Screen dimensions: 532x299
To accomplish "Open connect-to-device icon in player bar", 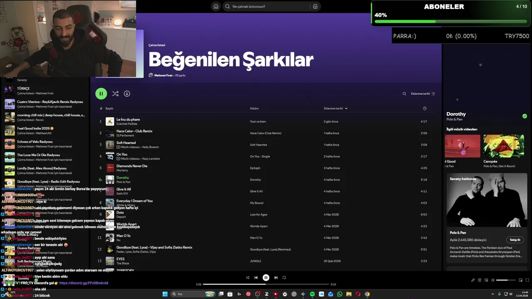I will tap(486, 280).
